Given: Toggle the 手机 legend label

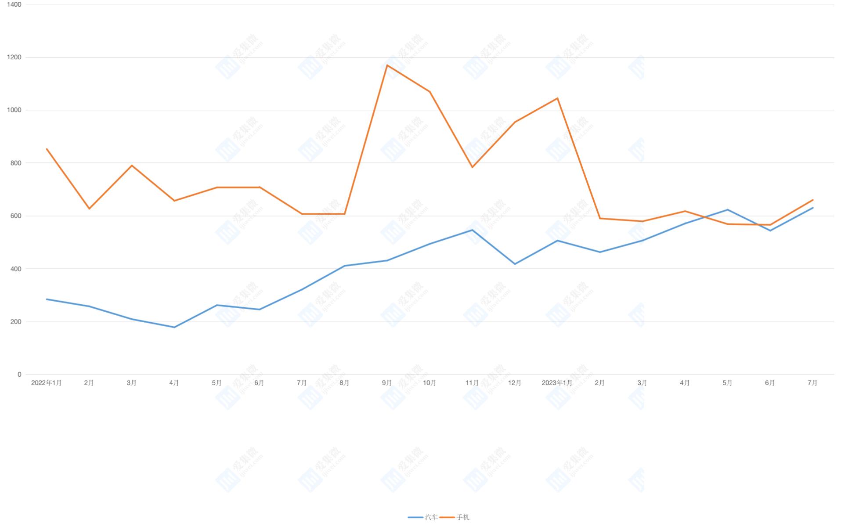Looking at the screenshot, I should [463, 517].
